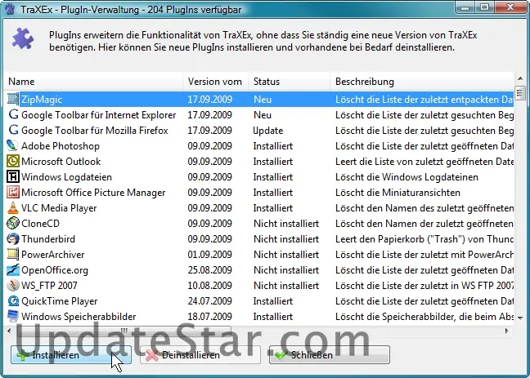Screen dimensions: 530x378
Task: Click 'Neu' status of ZipMagic
Action: point(263,100)
